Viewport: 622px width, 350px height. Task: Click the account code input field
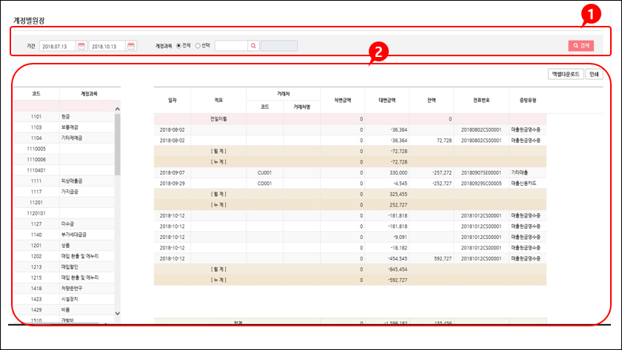pos(230,46)
